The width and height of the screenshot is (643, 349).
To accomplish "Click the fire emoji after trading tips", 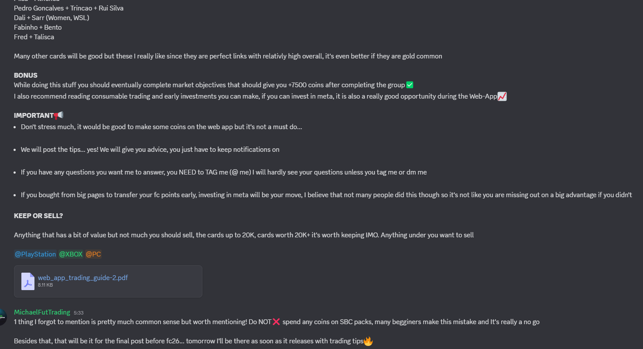I will coord(368,341).
